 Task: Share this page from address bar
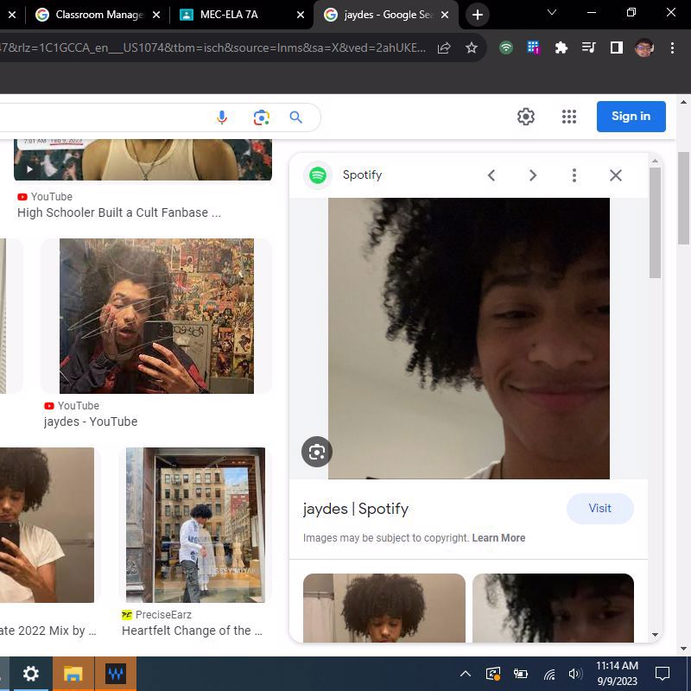pos(444,48)
